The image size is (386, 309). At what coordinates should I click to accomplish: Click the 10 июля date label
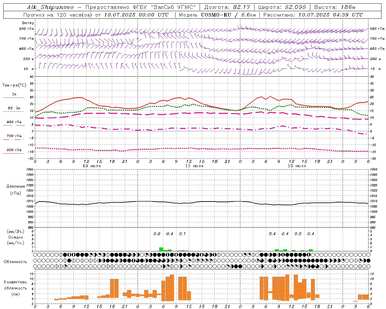point(92,166)
